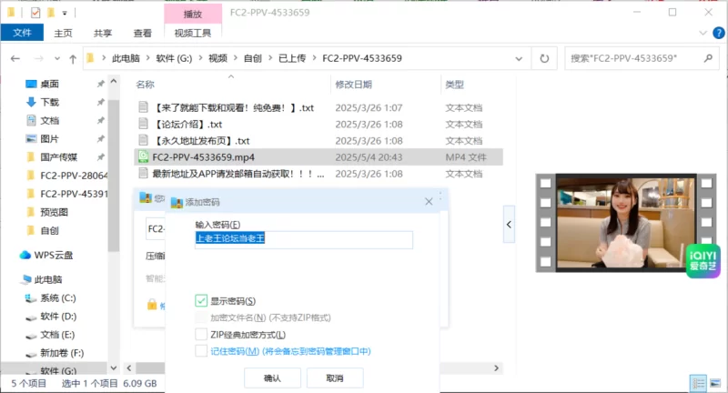Toggle the 显示密码 checkbox
Image resolution: width=728 pixels, height=393 pixels.
pyautogui.click(x=201, y=301)
